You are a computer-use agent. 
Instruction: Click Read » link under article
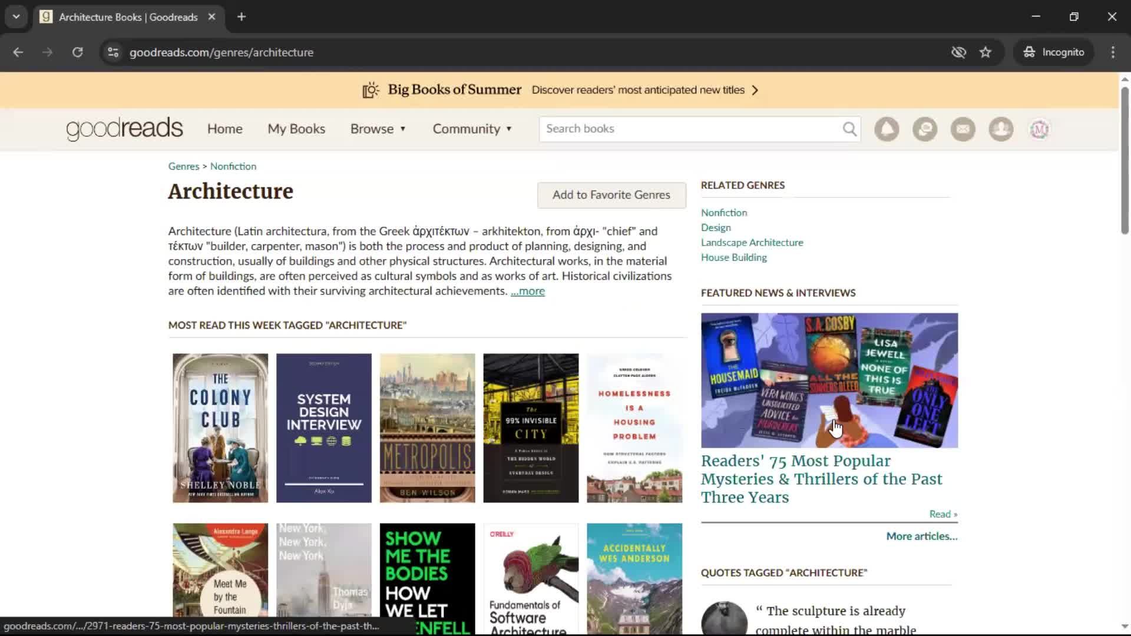(x=943, y=514)
